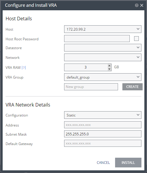Image resolution: width=147 pixels, height=173 pixels.
Task: Close the Configure and Install VRA dialog
Action: (x=142, y=5)
